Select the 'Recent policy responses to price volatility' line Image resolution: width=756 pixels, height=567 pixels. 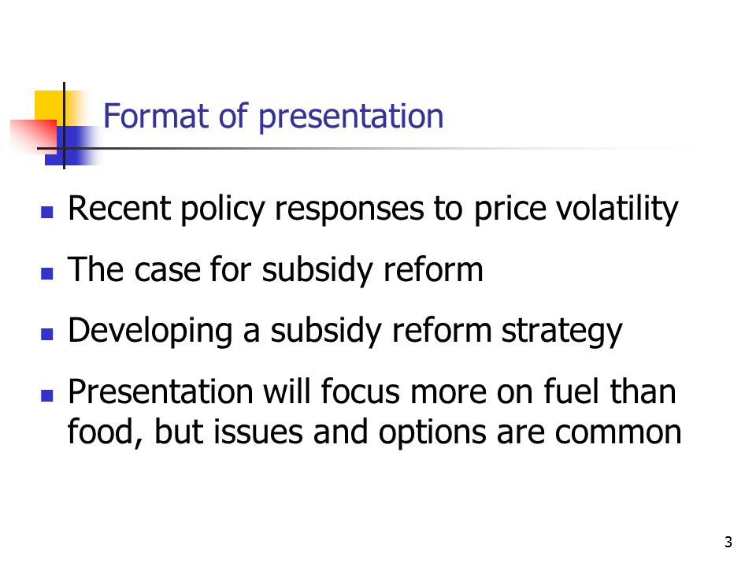373,209
